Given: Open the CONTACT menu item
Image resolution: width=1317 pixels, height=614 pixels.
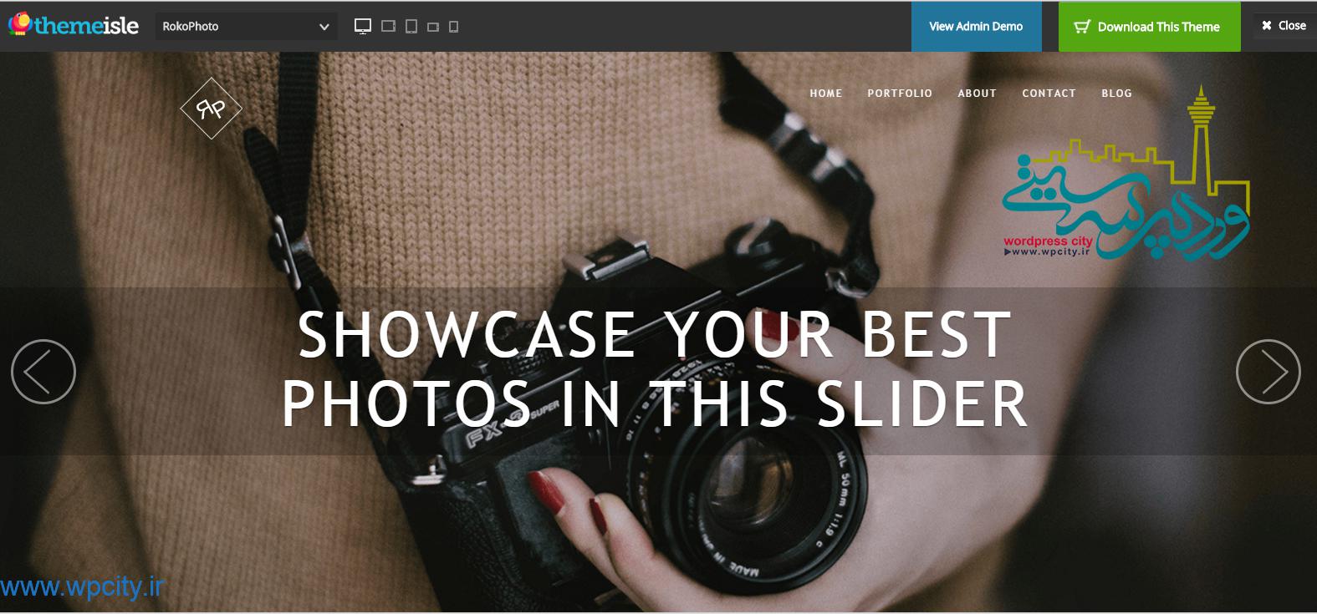Looking at the screenshot, I should coord(1049,94).
